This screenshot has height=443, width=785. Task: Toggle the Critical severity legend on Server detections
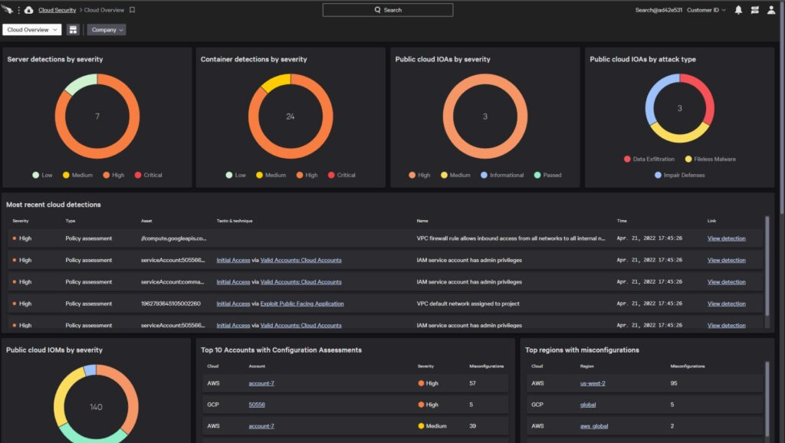coord(149,175)
